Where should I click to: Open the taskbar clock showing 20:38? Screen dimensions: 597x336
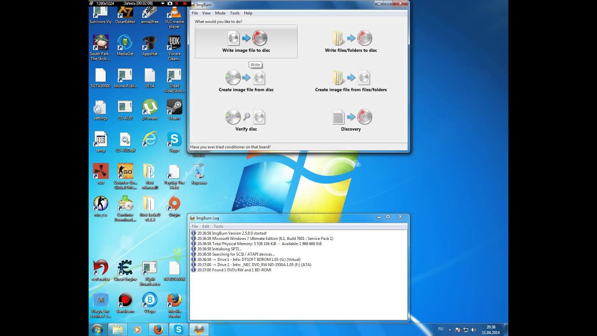[491, 329]
